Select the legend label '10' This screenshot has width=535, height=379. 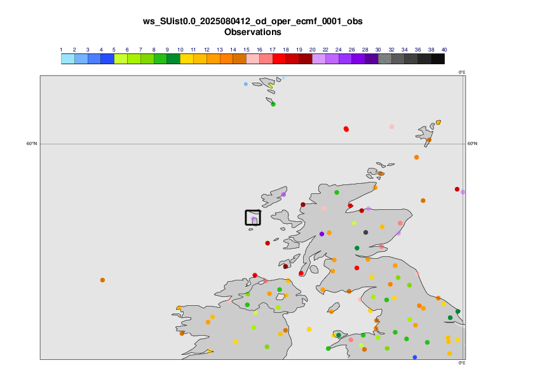click(x=180, y=50)
